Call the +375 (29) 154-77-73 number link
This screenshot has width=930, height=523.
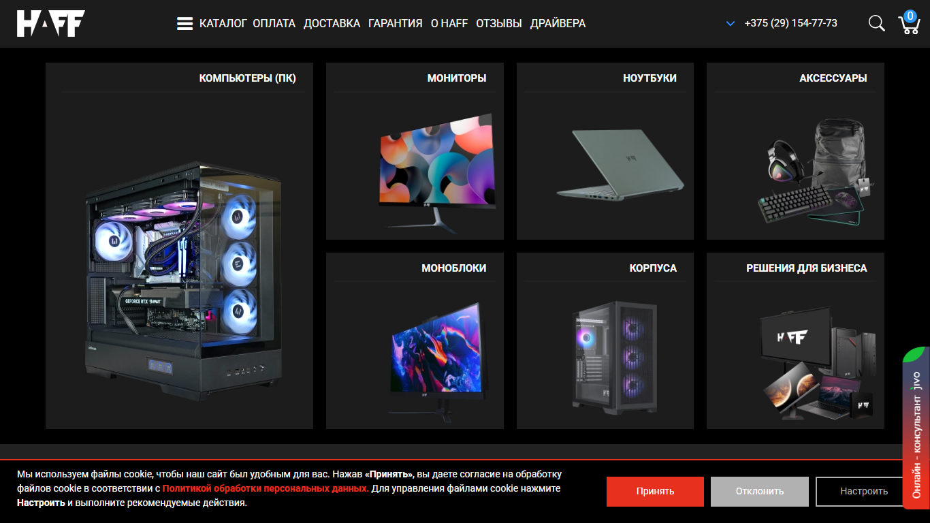[791, 23]
